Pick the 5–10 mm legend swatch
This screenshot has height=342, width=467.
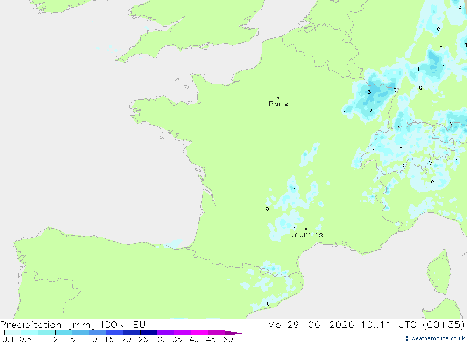point(81,333)
